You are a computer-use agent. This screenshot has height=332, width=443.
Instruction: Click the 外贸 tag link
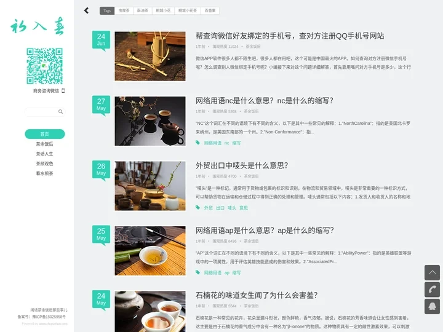pyautogui.click(x=209, y=208)
